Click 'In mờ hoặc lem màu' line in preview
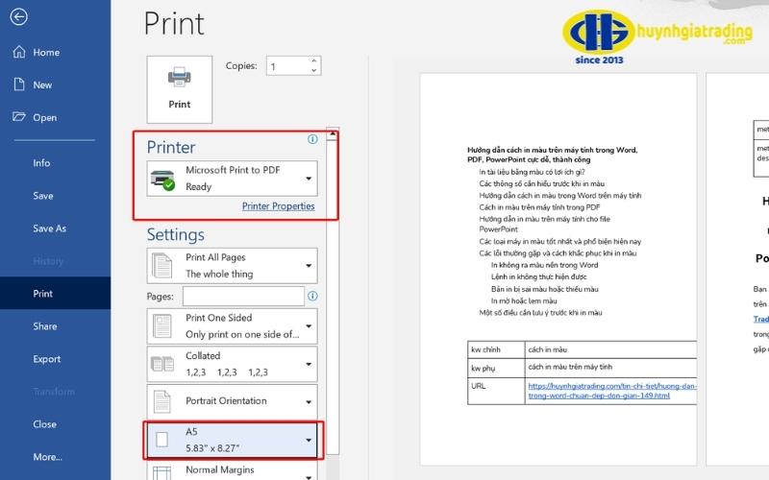Screen dimensions: 769x480 click(524, 300)
